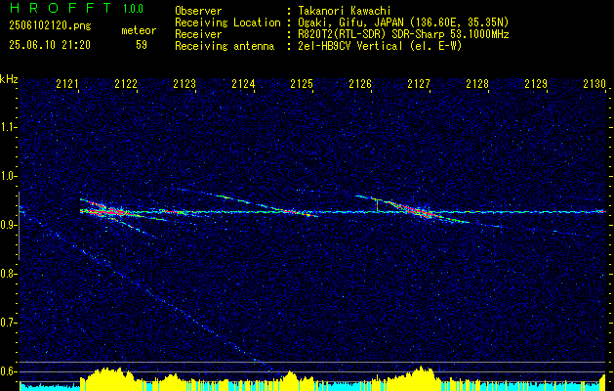Screen dimensions: 614x391
Task: Click the timestamp 25.06.10 21:20
Action: pos(50,45)
